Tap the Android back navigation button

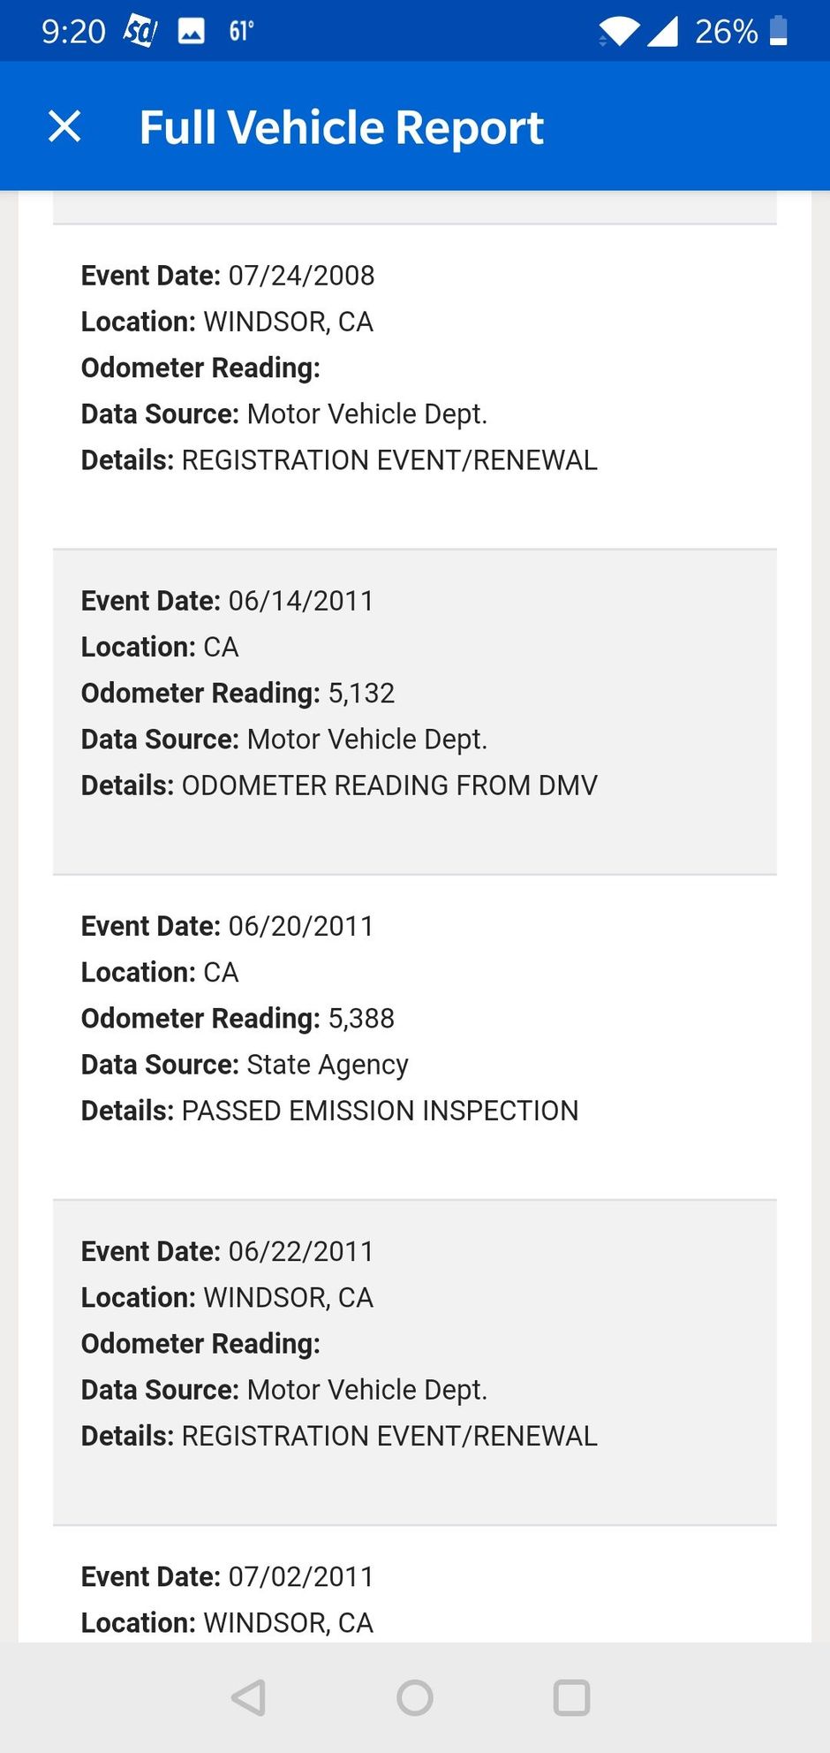point(248,1697)
